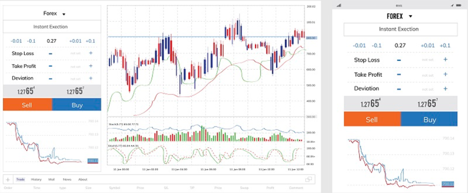Click Sell button in desktop panel
The width and height of the screenshot is (468, 193).
(27, 104)
